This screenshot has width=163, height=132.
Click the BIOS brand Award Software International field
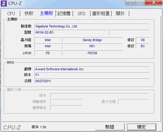[x=92, y=69]
